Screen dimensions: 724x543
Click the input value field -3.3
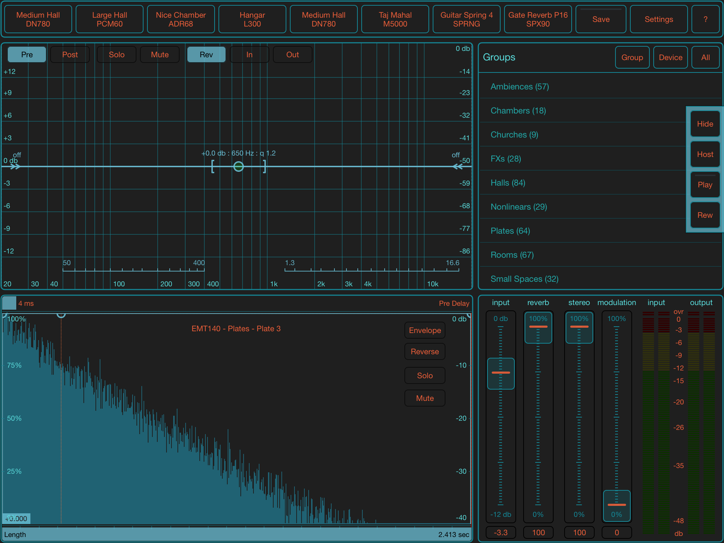click(501, 532)
